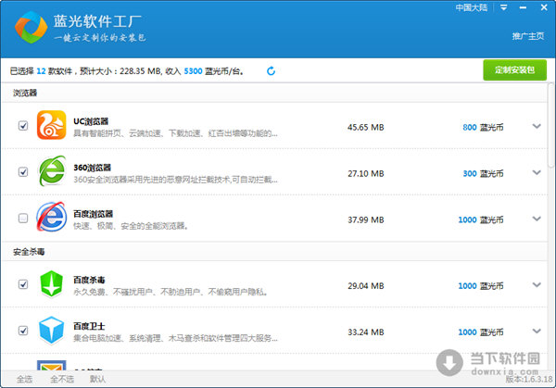Click the 360浏览器 green e icon

point(52,170)
